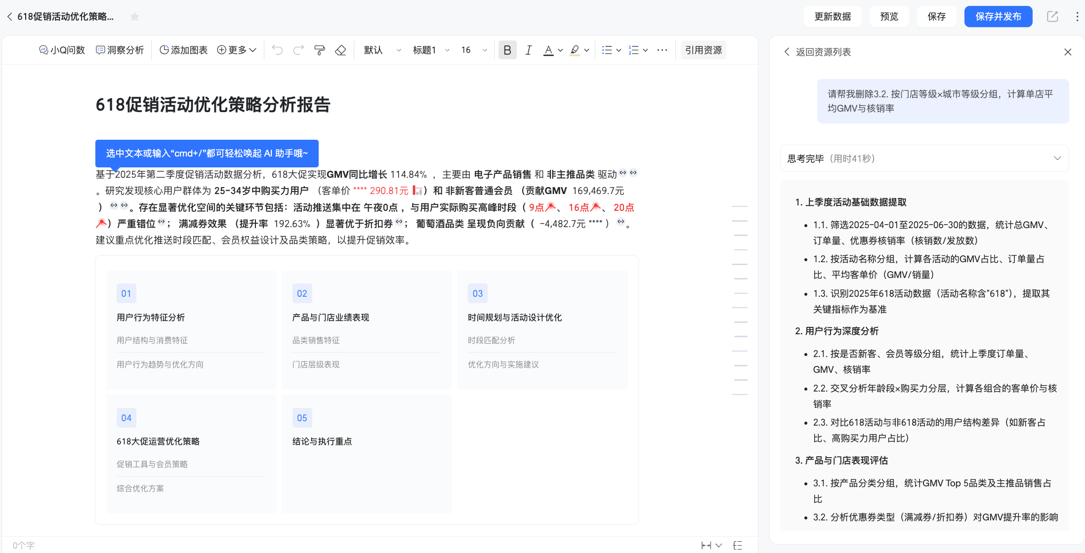Click the 预览 button
Image resolution: width=1085 pixels, height=553 pixels.
tap(889, 16)
